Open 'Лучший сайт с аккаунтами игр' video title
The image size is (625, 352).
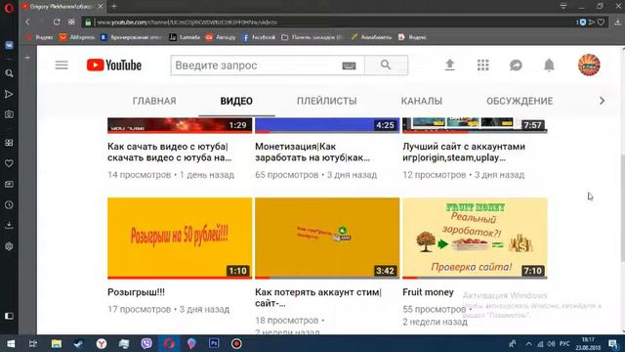464,153
